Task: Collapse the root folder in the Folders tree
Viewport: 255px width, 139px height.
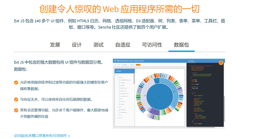Action: click(116, 75)
